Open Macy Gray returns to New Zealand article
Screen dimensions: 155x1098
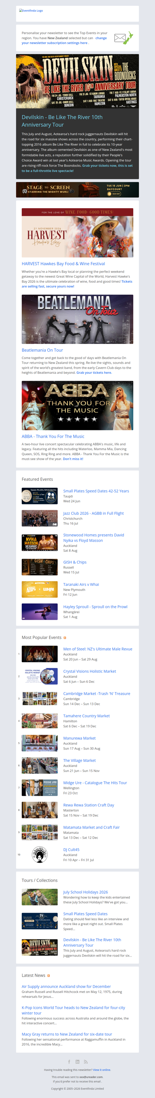pyautogui.click(x=67, y=1034)
